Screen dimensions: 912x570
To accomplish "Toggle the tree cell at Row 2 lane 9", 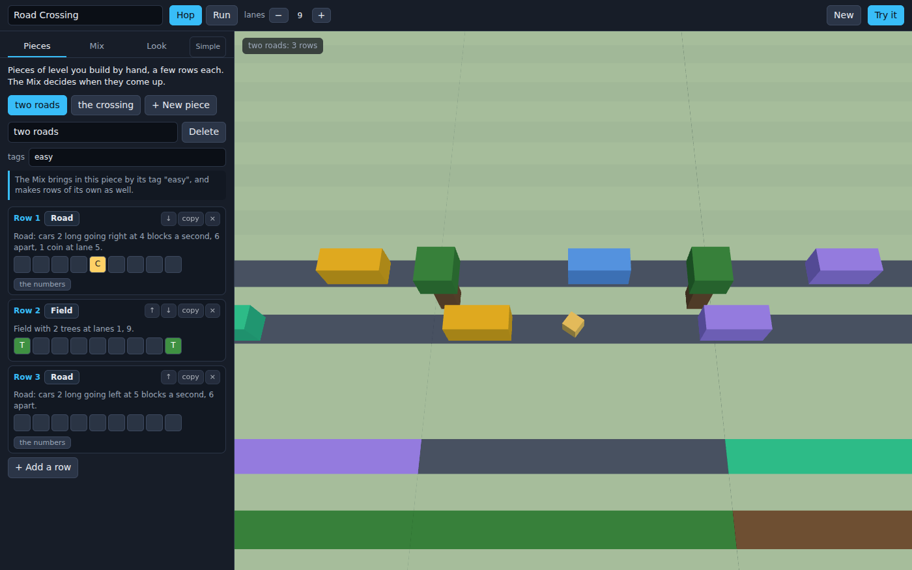I will point(173,346).
